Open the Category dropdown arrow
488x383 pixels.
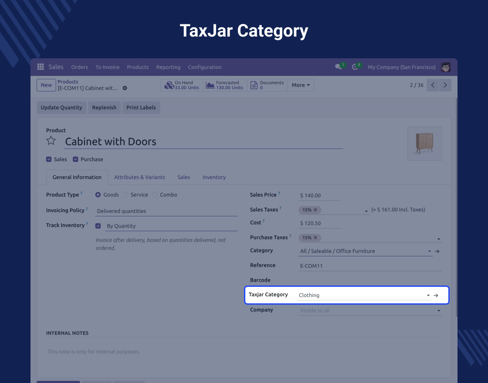(430, 251)
